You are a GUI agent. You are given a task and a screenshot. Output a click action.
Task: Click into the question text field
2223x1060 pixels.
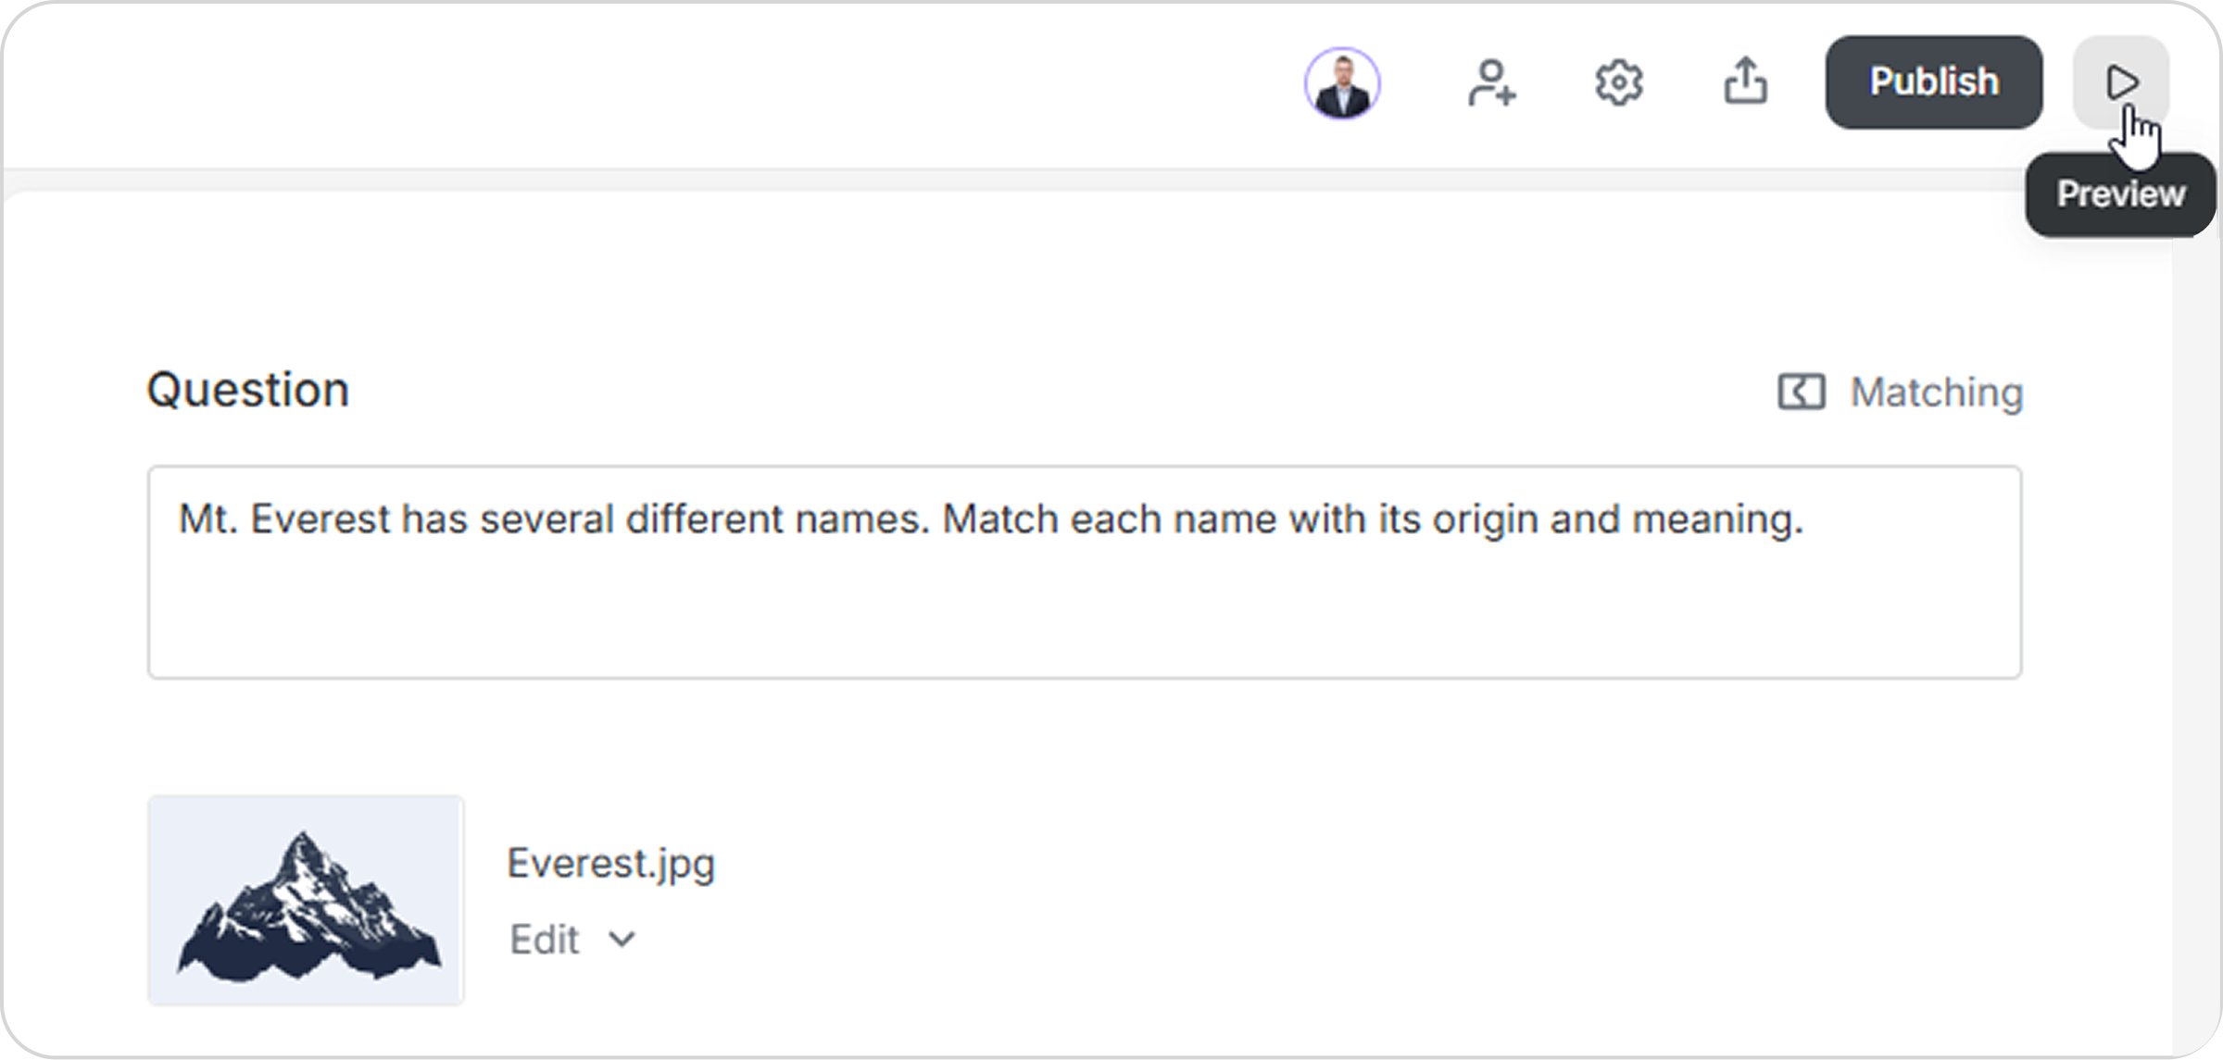[1084, 572]
